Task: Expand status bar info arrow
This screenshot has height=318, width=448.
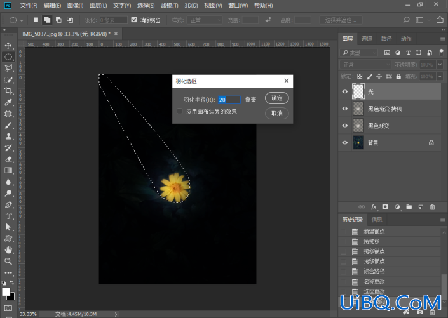Action: tap(116, 314)
